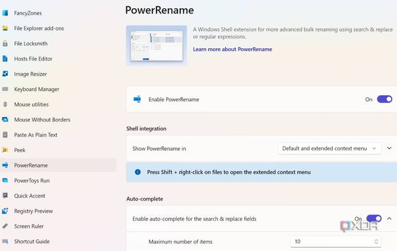The image size is (397, 251).
Task: Select the PowerRename sidebar entry
Action: tap(58, 165)
